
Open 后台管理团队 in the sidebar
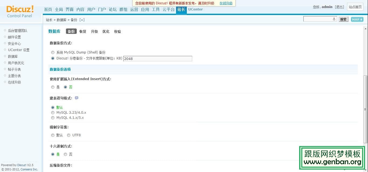point(17,31)
